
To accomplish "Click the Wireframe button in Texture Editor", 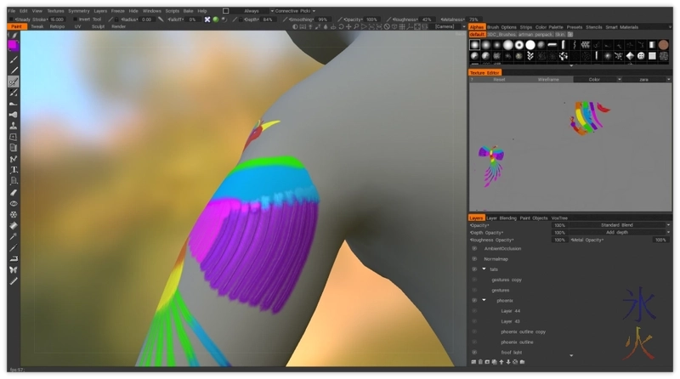I will pyautogui.click(x=547, y=79).
